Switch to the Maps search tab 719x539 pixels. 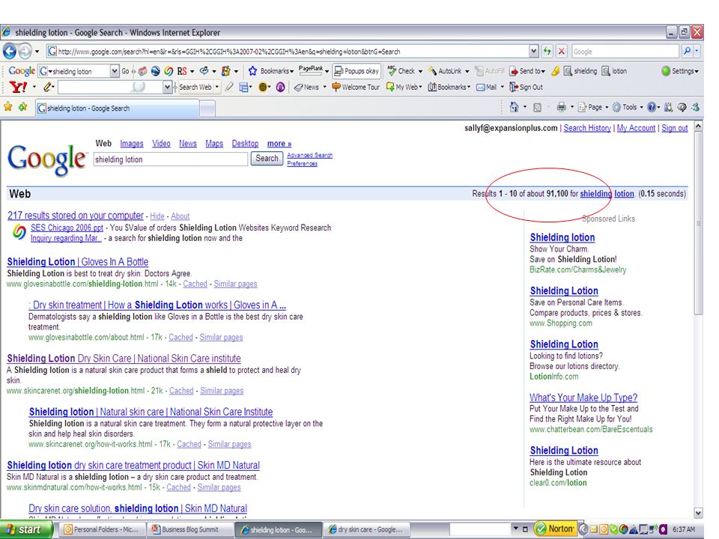[214, 144]
